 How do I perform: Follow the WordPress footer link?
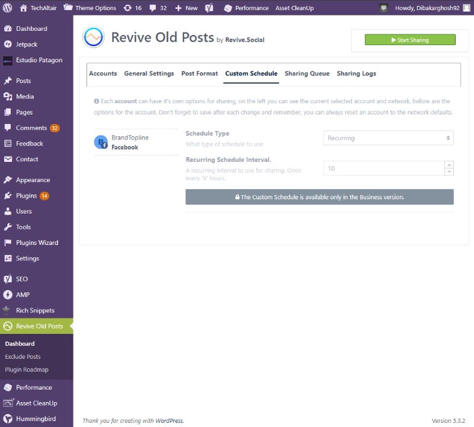169,420
